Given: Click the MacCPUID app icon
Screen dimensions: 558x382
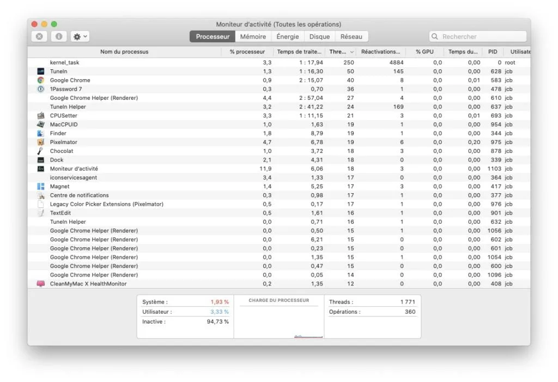Looking at the screenshot, I should pyautogui.click(x=40, y=124).
